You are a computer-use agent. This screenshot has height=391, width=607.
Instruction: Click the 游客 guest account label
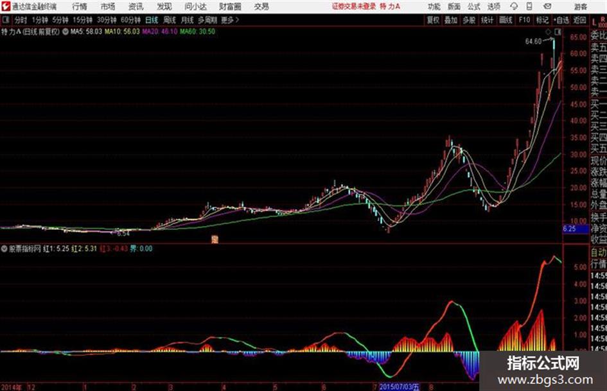(580, 6)
